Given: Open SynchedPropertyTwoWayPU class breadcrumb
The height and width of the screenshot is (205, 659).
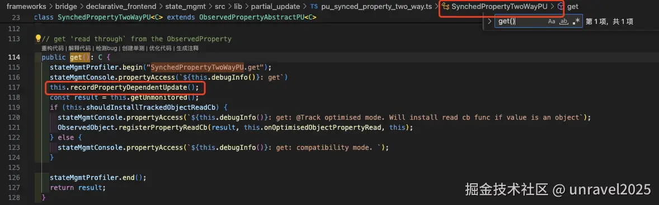Looking at the screenshot, I should click(x=500, y=7).
